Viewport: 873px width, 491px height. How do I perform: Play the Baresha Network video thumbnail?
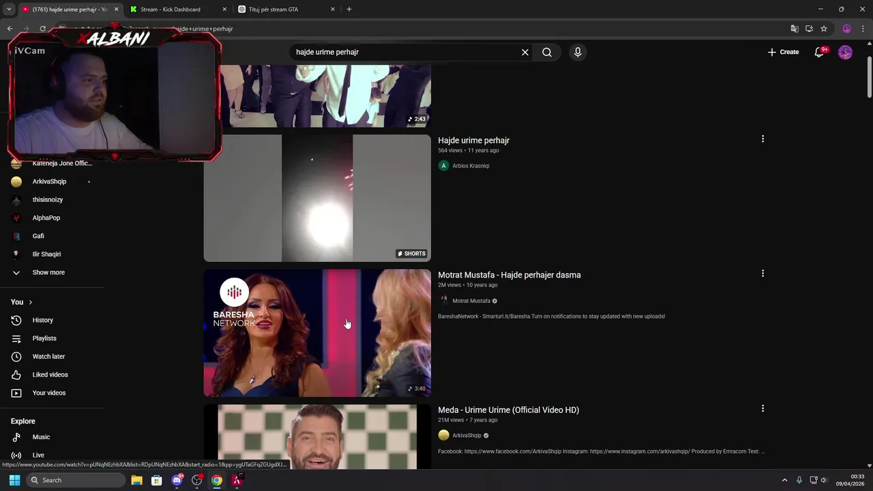coord(317,333)
